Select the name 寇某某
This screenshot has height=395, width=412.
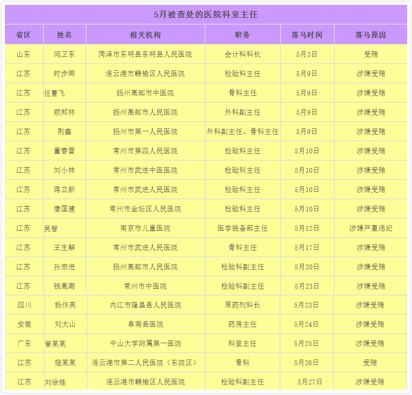(x=65, y=363)
